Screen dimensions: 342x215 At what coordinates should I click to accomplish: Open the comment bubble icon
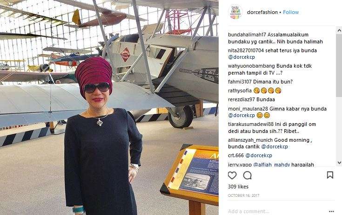click(x=248, y=175)
